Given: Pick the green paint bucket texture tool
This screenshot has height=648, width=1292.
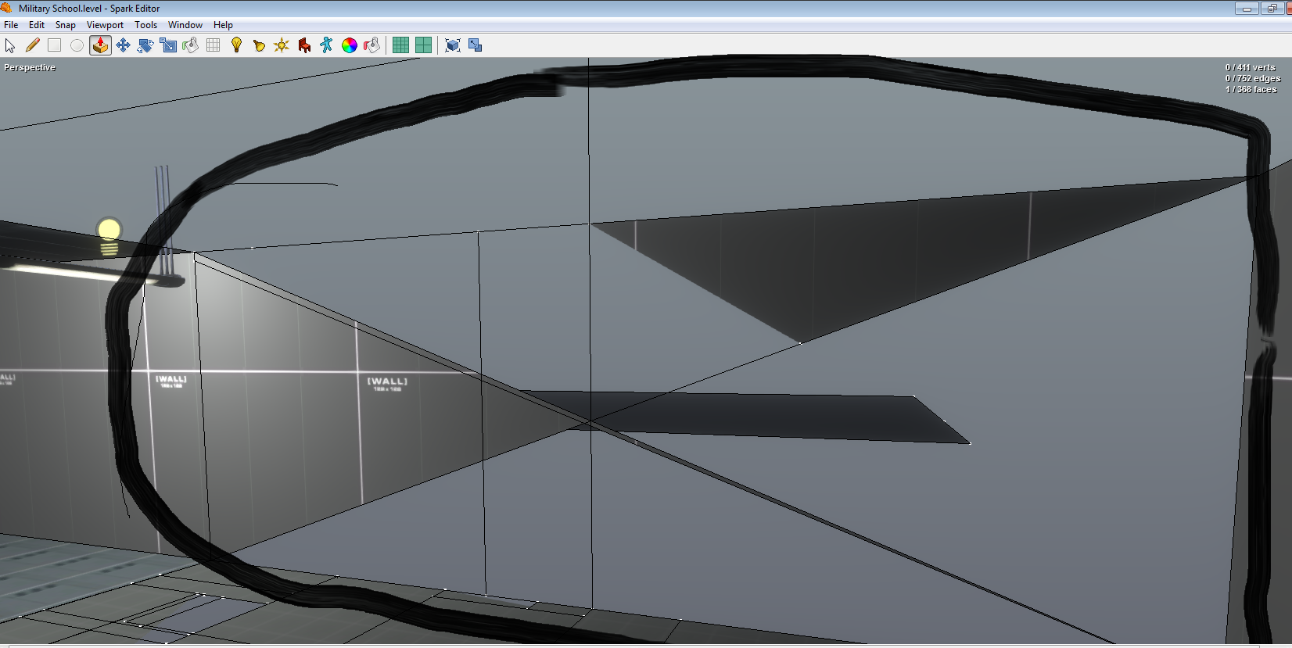Looking at the screenshot, I should (190, 45).
